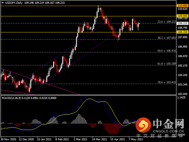
Task: Click the 30 Nov 2020 date label
Action: pyautogui.click(x=9, y=139)
